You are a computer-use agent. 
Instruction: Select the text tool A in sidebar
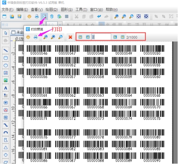point(5,88)
